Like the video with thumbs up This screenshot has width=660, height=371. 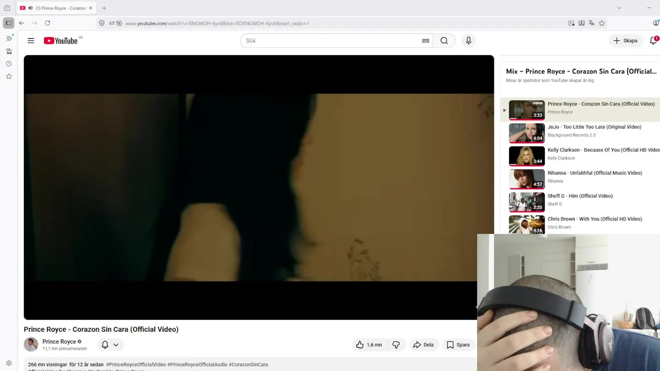pos(369,345)
